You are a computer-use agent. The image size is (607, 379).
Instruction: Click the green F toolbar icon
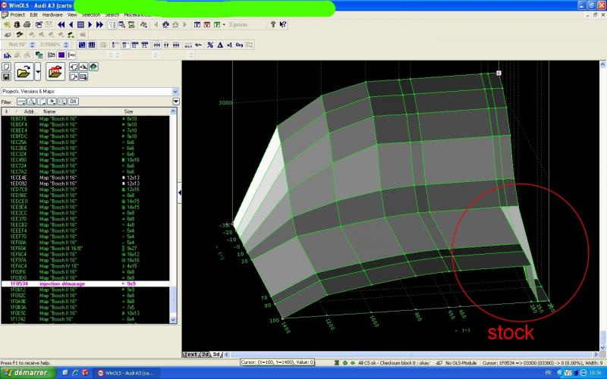point(217,25)
